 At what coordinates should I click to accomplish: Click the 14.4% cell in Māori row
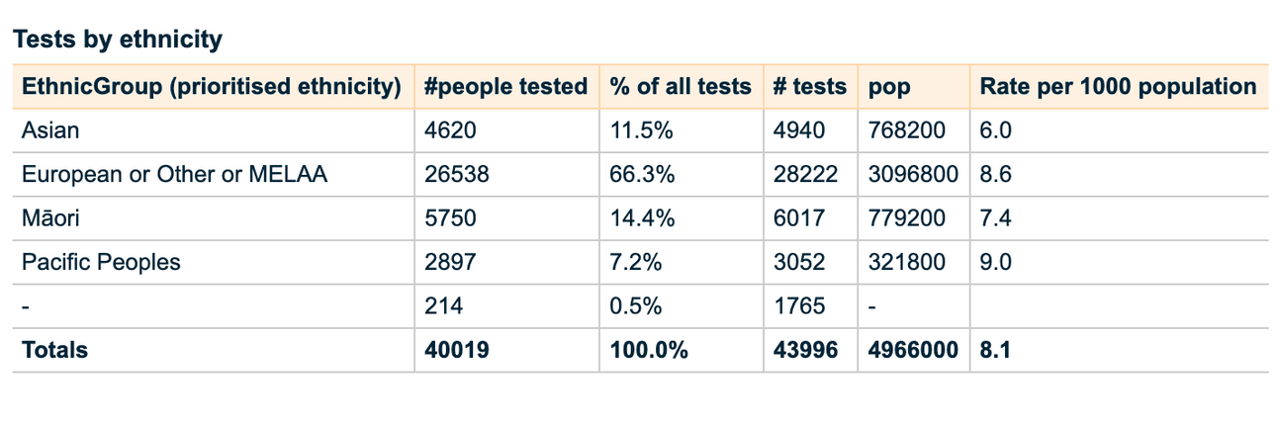pyautogui.click(x=642, y=218)
